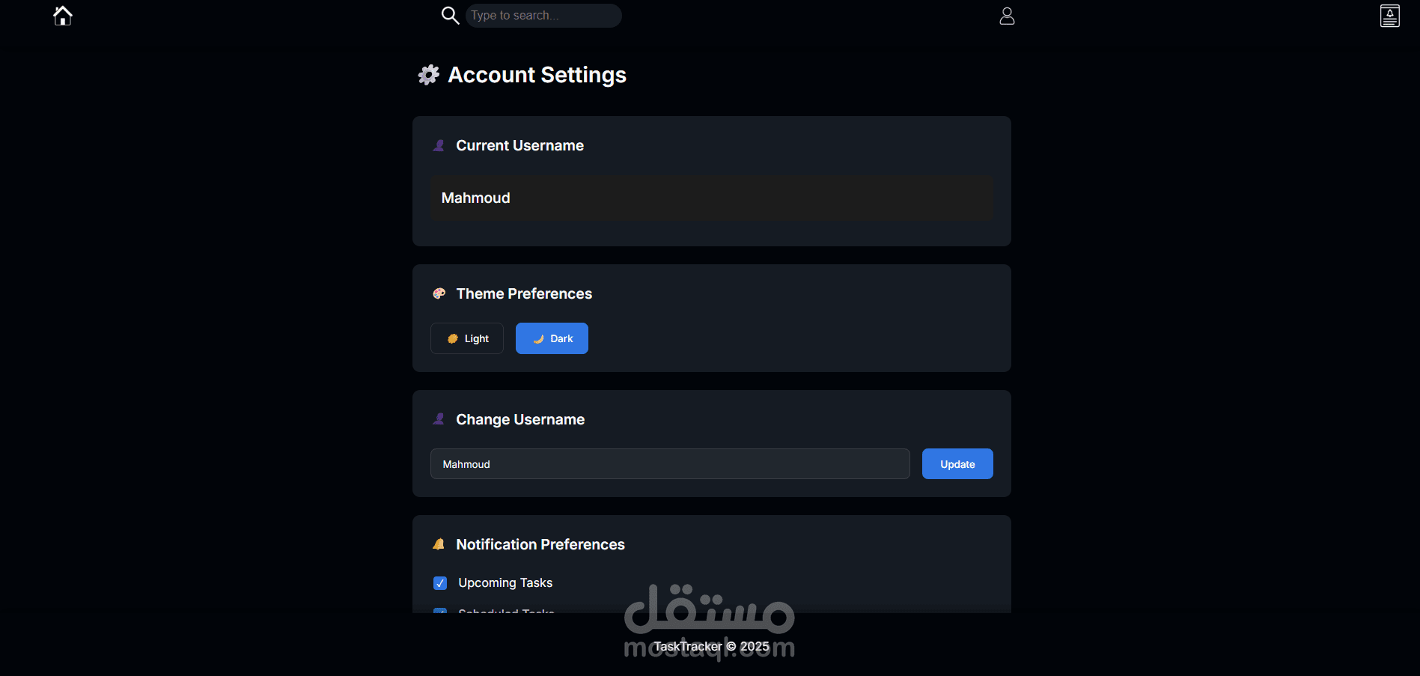The width and height of the screenshot is (1420, 676).
Task: Uncheck the Upcoming Tasks checkbox
Action: point(440,583)
